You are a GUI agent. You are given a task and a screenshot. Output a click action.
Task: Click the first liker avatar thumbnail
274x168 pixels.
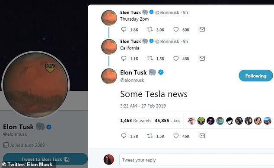(191, 121)
